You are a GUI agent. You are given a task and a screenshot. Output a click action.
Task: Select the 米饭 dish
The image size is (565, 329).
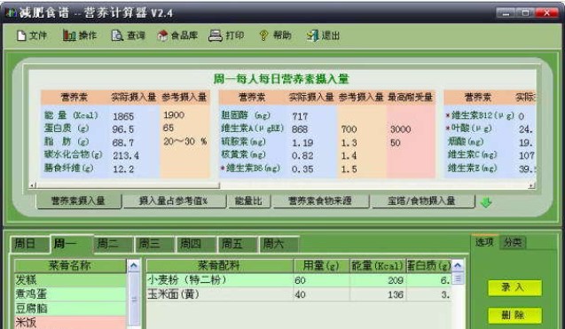(70, 322)
